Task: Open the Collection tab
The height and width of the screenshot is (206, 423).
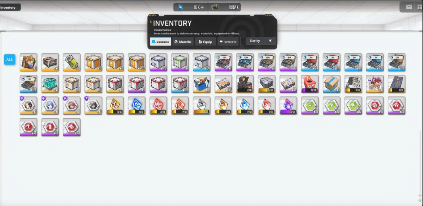Action: tap(228, 42)
